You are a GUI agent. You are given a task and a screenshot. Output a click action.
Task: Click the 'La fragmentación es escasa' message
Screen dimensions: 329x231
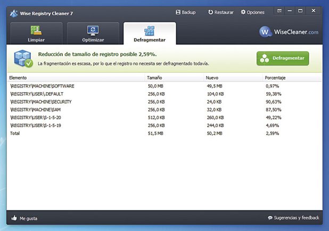click(x=124, y=63)
